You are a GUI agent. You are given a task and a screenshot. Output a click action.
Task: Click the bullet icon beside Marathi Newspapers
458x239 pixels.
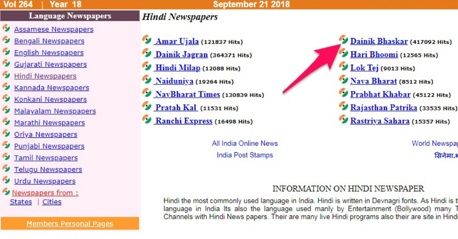pos(6,122)
